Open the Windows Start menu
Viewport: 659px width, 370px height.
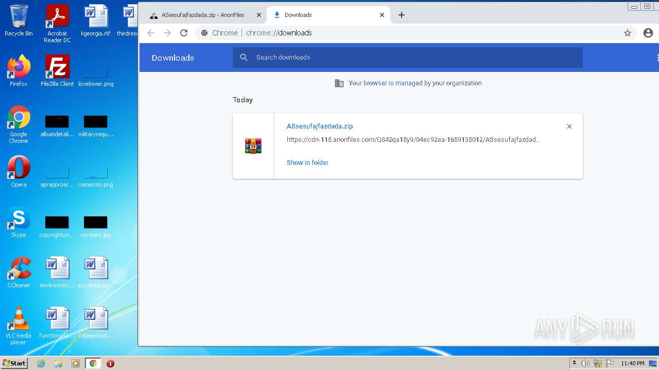click(x=14, y=363)
